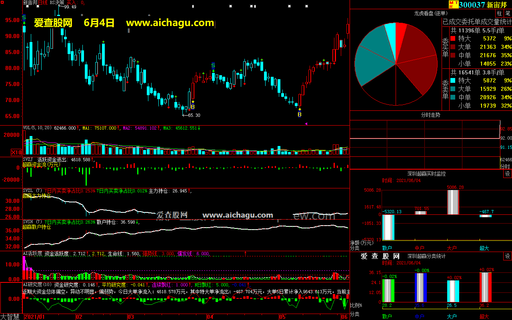The image size is (512, 320).
Task: Click 散户持仓: 36.598 value text
Action: click(x=118, y=222)
